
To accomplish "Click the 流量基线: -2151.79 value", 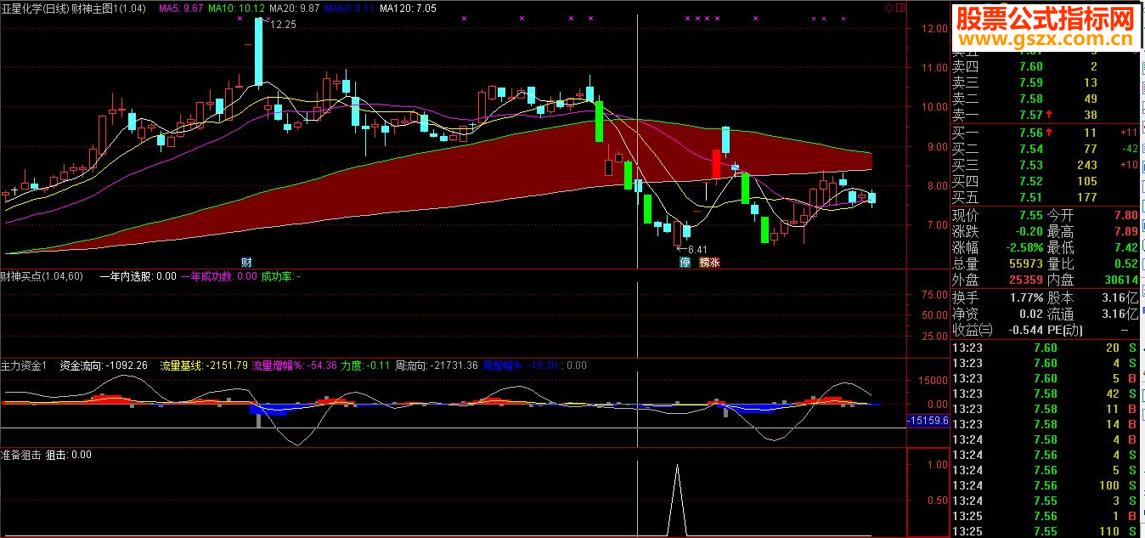I will 204,365.
